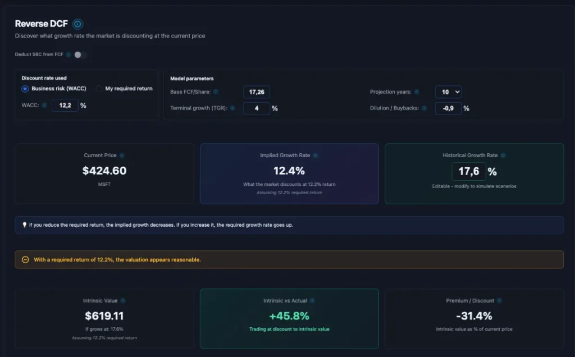
Task: Click the 'Trading at discount to intrinsic value' text
Action: click(289, 329)
